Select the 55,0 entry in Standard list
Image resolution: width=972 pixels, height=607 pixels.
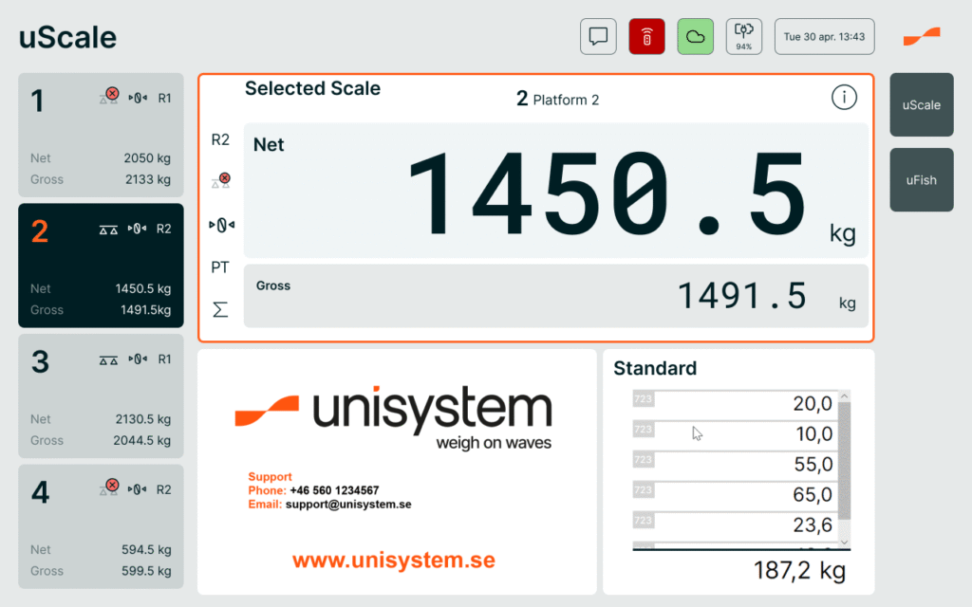tap(740, 465)
